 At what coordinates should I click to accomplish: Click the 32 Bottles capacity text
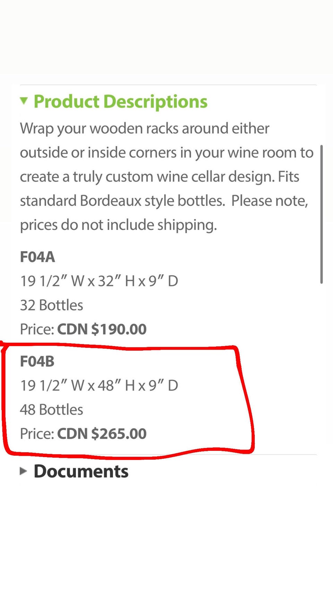(51, 305)
